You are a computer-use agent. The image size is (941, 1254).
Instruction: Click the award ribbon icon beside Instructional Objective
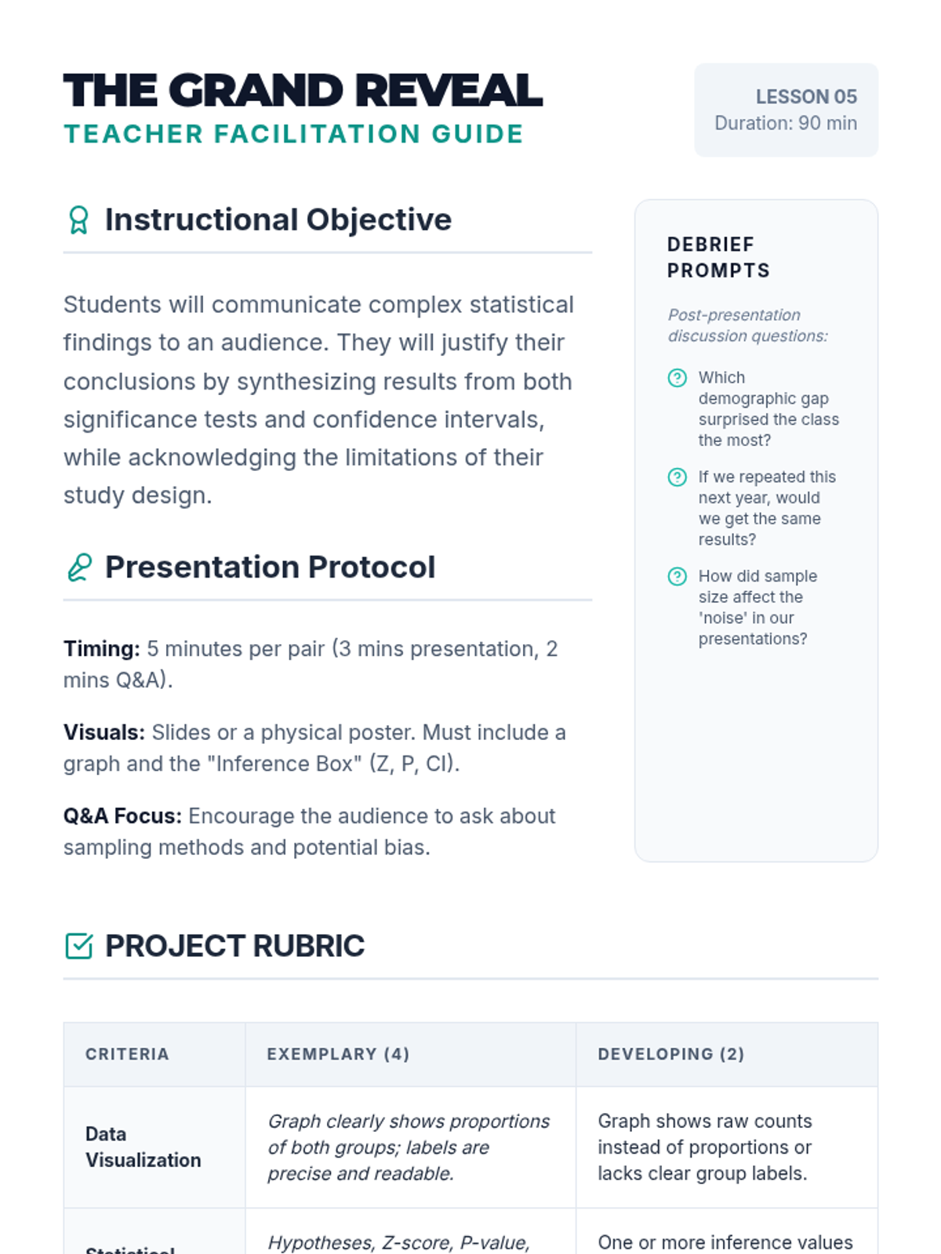tap(78, 220)
